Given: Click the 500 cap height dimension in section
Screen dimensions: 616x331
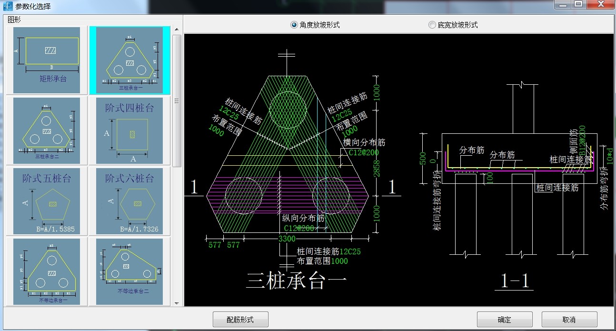Looking at the screenshot, I should 423,158.
